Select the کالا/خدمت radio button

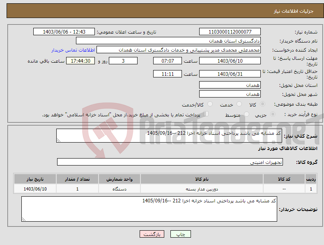click(x=210, y=104)
